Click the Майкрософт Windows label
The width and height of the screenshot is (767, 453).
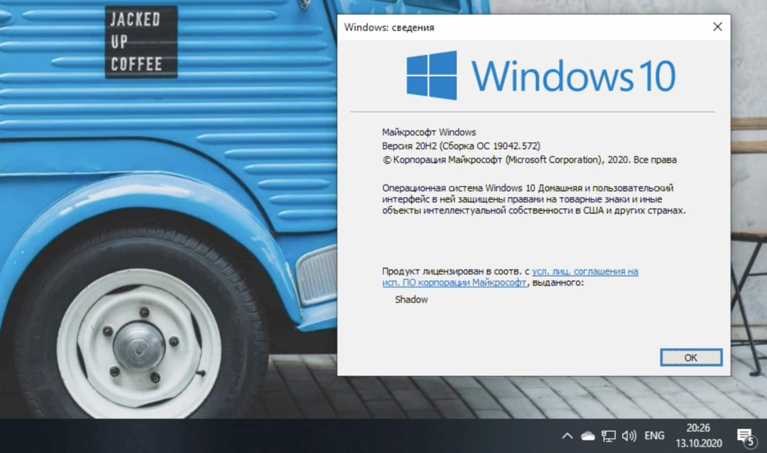[429, 132]
